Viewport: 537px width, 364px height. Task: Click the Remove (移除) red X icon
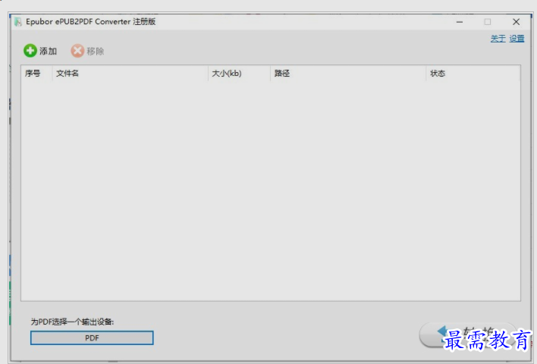point(77,51)
